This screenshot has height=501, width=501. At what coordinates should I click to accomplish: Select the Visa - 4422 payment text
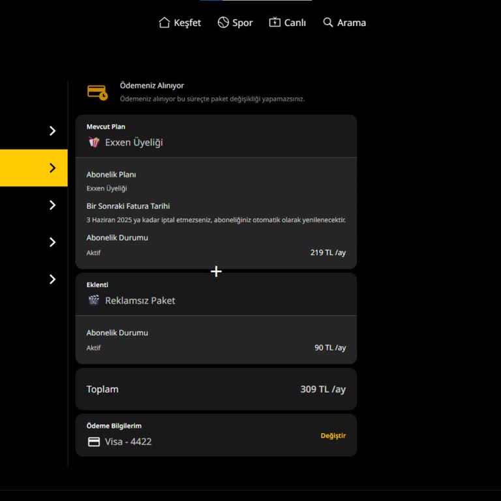pyautogui.click(x=128, y=442)
